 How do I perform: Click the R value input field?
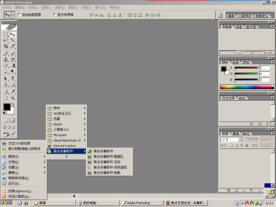point(264,68)
